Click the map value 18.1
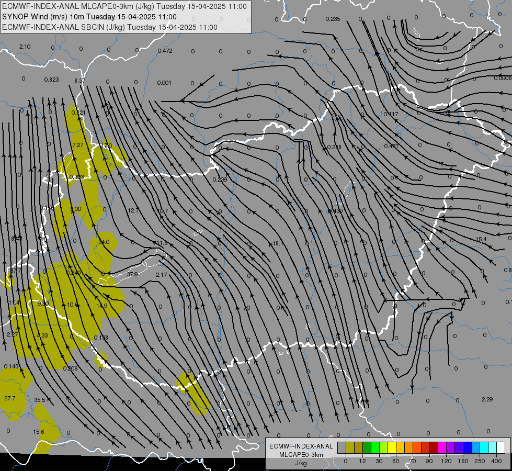This screenshot has width=512, height=471. pyautogui.click(x=278, y=243)
